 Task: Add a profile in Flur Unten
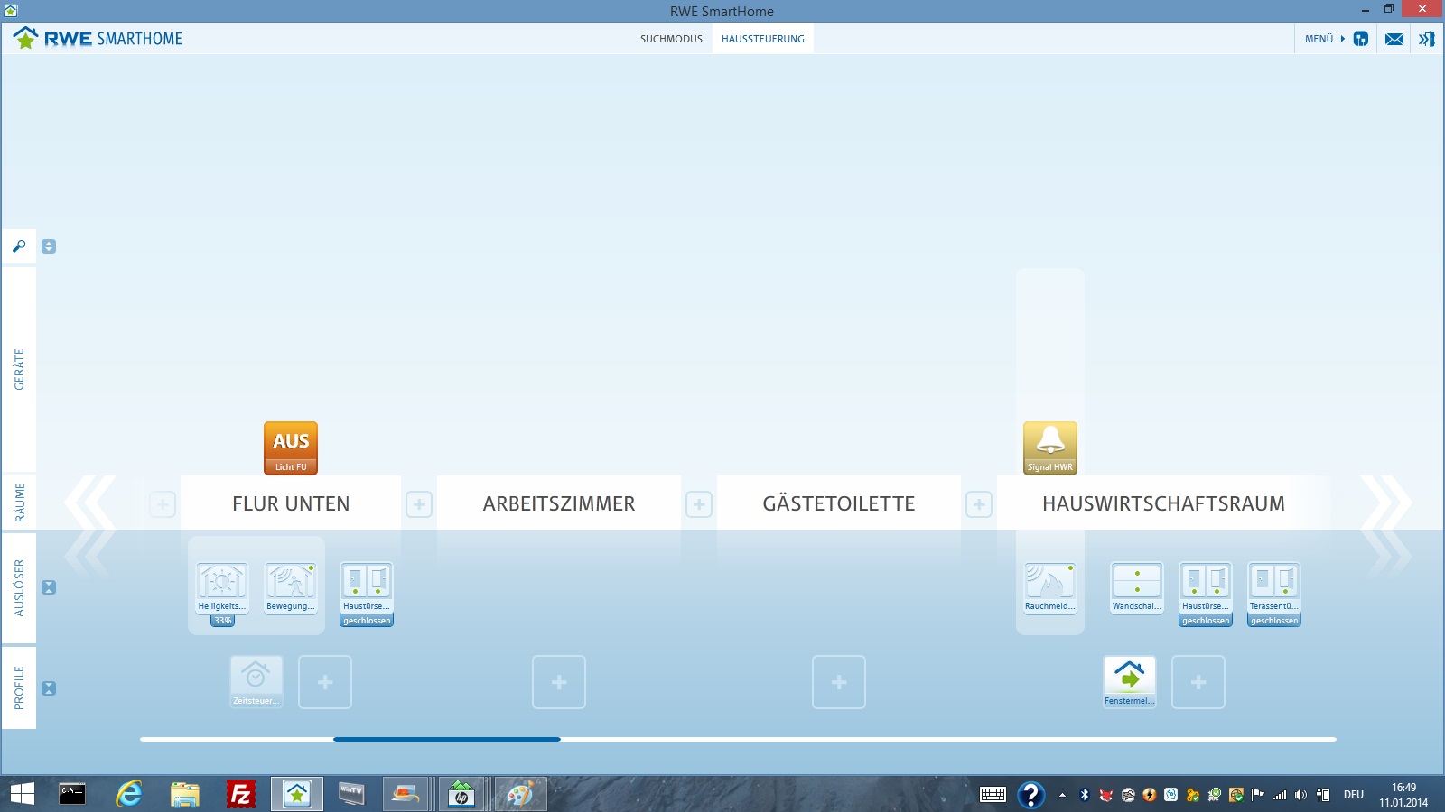coord(325,682)
